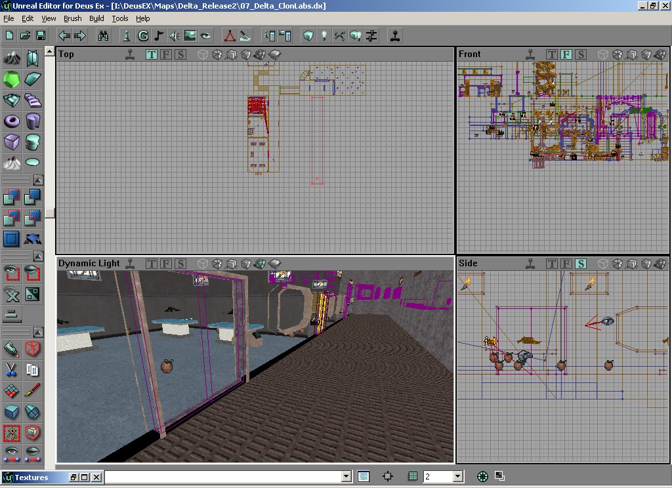Save the map with the floppy icon
This screenshot has width=672, height=488.
41,35
